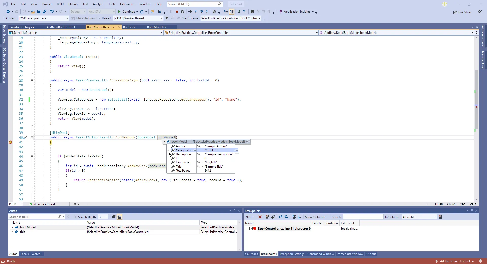Open the Process dropdown showing iisexpress.exe
The image size is (487, 264).
[x=67, y=18]
